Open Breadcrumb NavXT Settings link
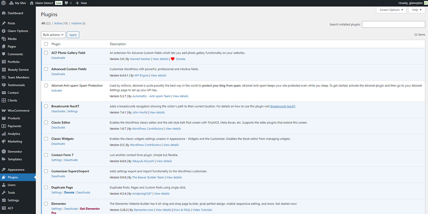This screenshot has width=428, height=214. pyautogui.click(x=72, y=111)
